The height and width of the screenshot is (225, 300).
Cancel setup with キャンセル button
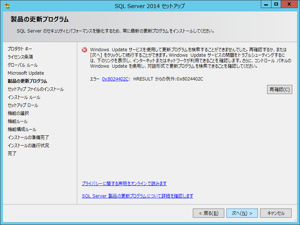(275, 213)
